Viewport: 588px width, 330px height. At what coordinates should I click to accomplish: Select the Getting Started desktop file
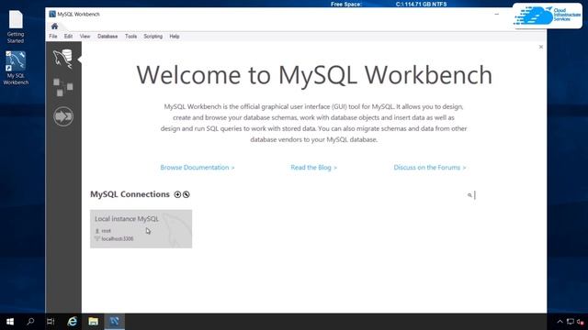[x=16, y=27]
